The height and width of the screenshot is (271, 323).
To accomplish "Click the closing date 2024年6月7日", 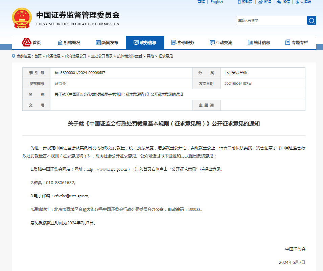I will 292,262.
